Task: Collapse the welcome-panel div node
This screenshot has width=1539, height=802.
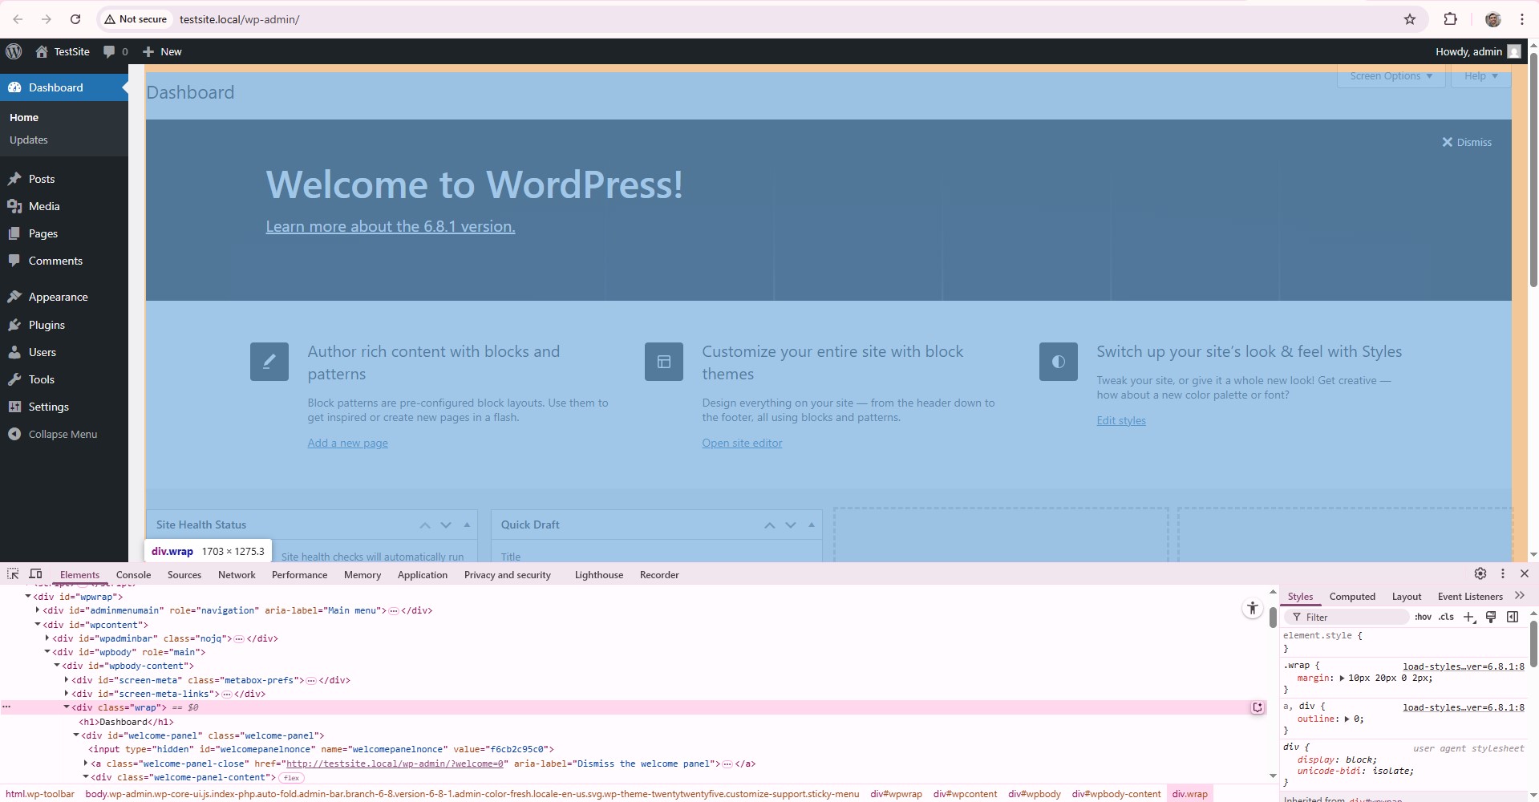Action: [76, 735]
